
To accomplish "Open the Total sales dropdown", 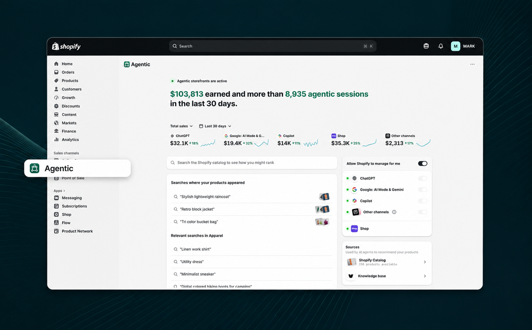I will [181, 126].
